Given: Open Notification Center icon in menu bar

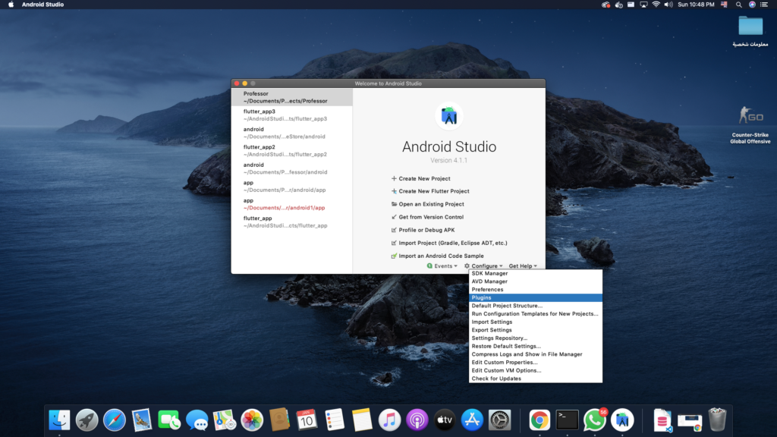Looking at the screenshot, I should click(x=764, y=5).
